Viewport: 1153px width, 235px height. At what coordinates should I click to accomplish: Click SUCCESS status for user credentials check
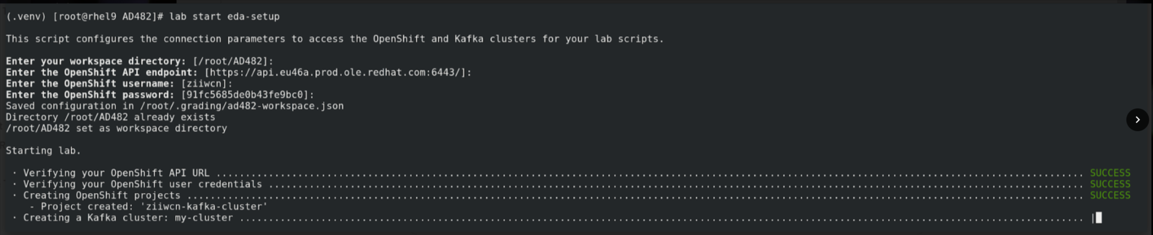tap(1110, 184)
